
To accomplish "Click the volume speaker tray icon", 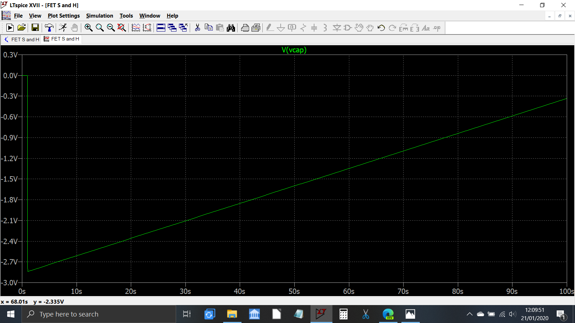I will pos(512,314).
